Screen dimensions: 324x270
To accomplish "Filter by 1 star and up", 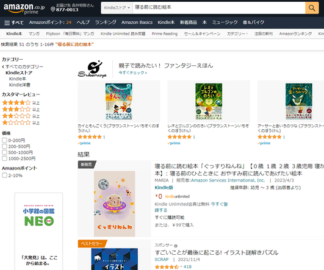I will (21, 123).
